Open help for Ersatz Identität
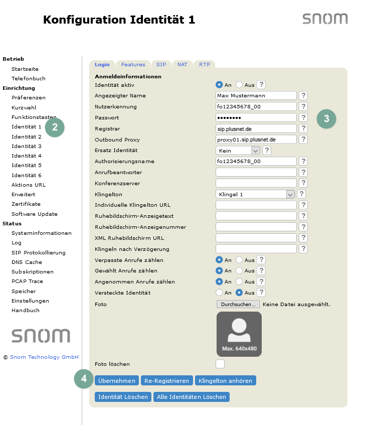Viewport: 370px width, 425px height. 267,150
